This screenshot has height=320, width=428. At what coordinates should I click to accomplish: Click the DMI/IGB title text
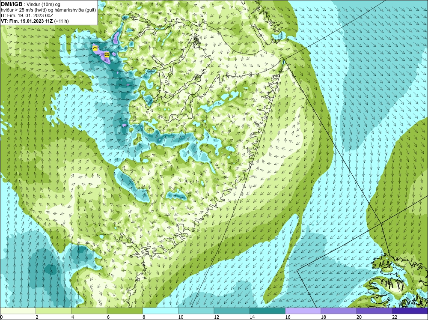tap(12, 4)
